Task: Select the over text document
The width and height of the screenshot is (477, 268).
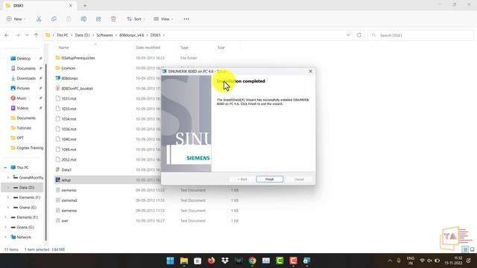Action: [65, 220]
